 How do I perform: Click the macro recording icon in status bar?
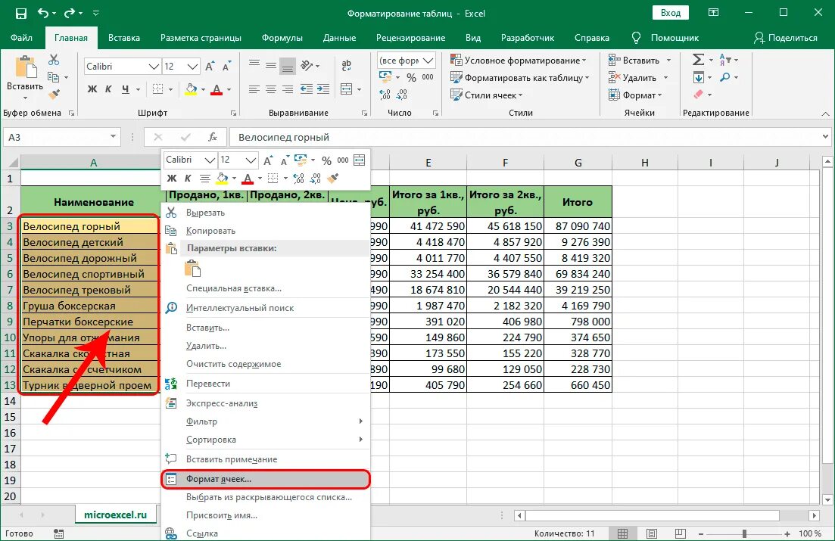(58, 533)
